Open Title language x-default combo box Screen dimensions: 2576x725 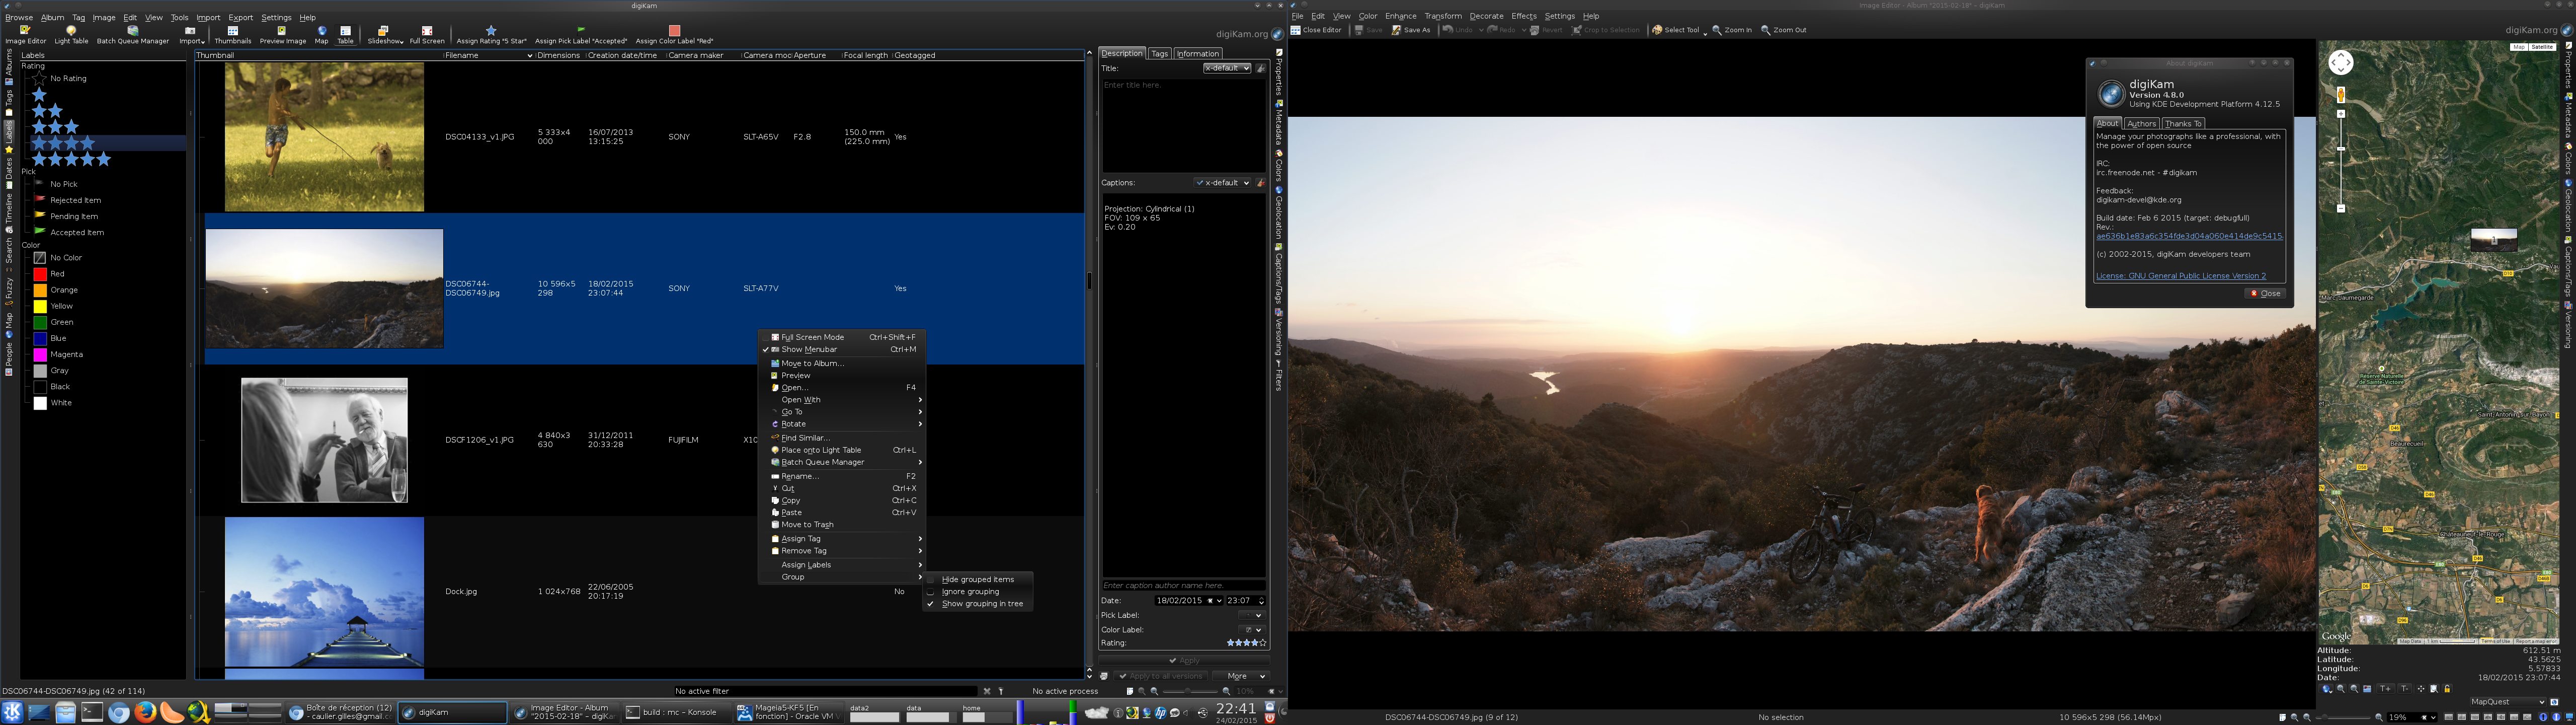[x=1227, y=68]
